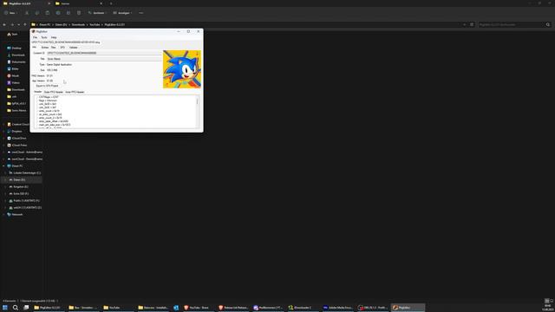Screen dimensions: 555x312
Task: Click the header list vertical scrollbar
Action: [x=197, y=112]
